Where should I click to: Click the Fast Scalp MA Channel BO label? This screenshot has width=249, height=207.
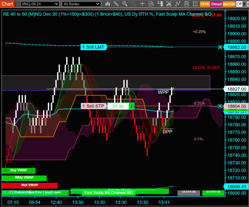click(x=109, y=193)
